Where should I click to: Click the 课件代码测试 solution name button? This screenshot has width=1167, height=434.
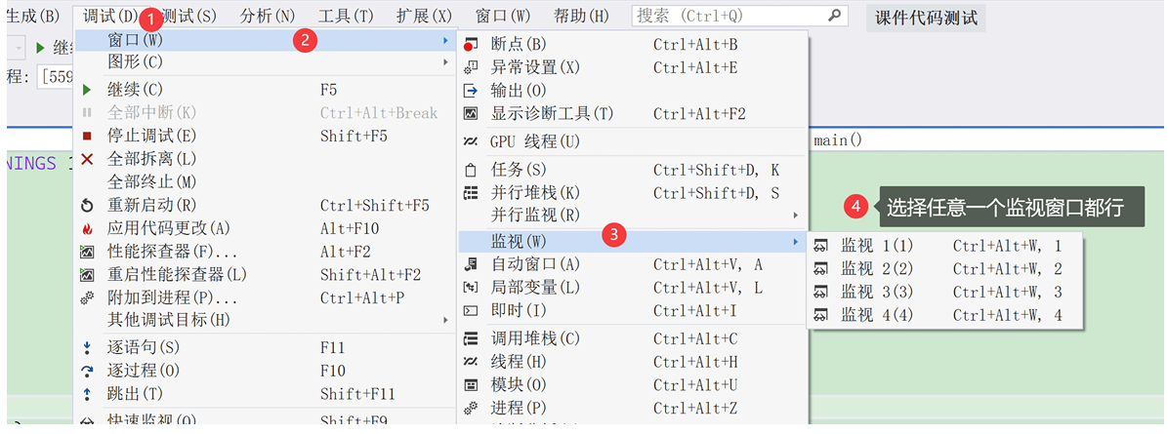point(926,18)
